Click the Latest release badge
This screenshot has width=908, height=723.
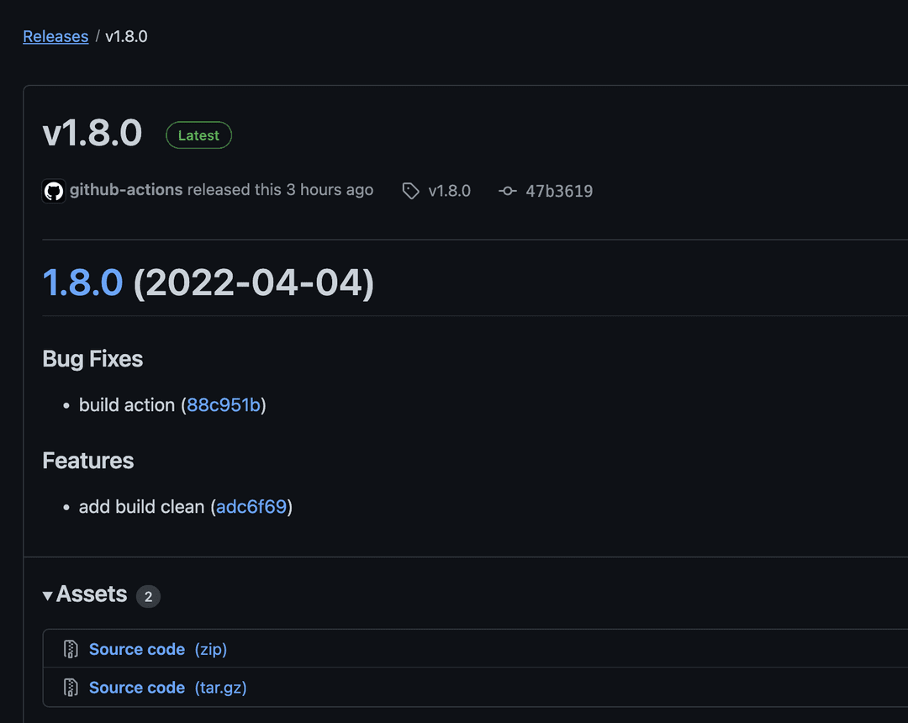click(x=198, y=135)
